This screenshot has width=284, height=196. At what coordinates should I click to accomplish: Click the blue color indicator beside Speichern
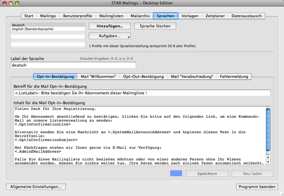point(176,173)
